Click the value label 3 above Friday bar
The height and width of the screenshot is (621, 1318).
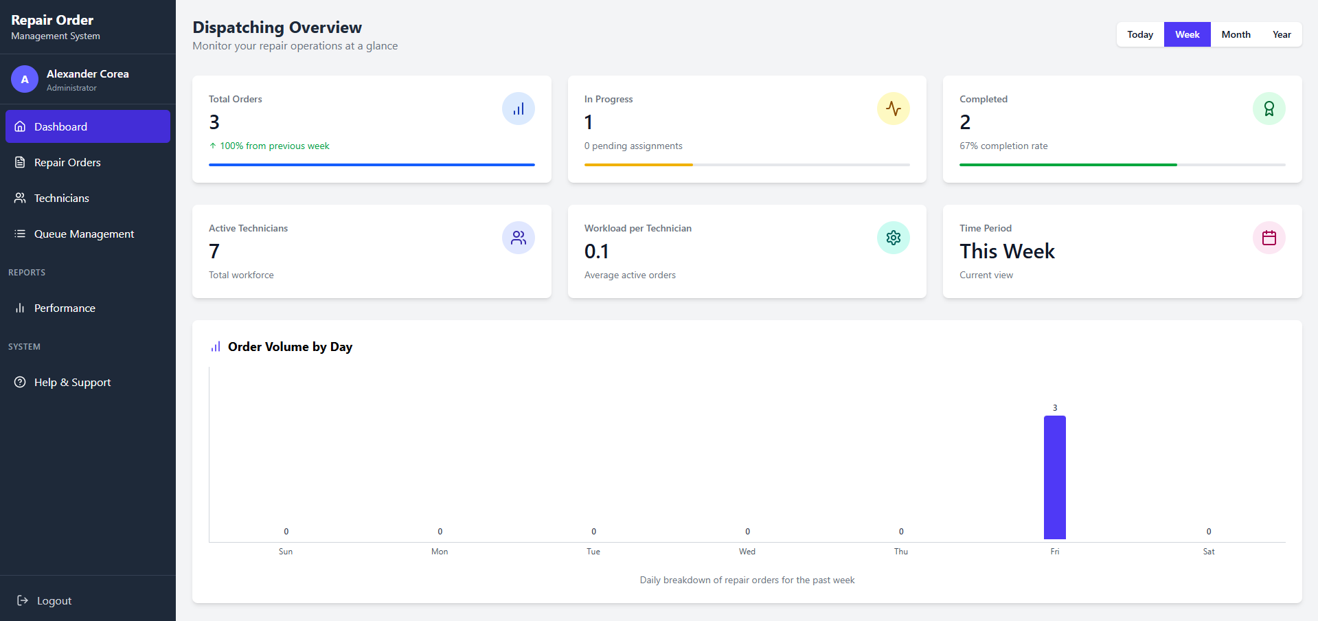1055,408
